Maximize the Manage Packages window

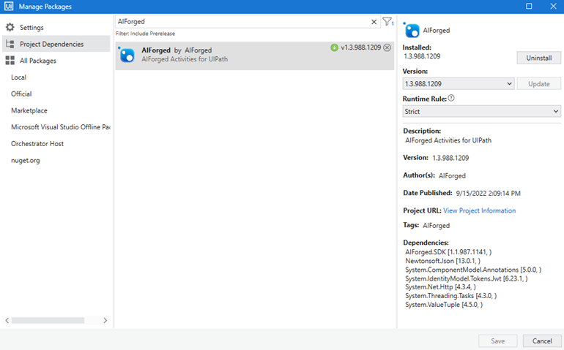click(x=529, y=6)
